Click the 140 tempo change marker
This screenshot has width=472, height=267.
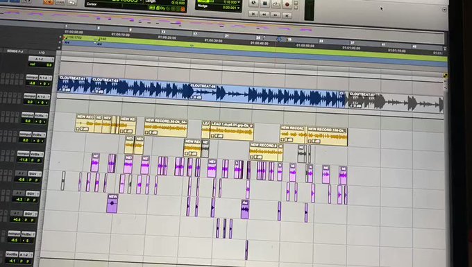point(102,39)
